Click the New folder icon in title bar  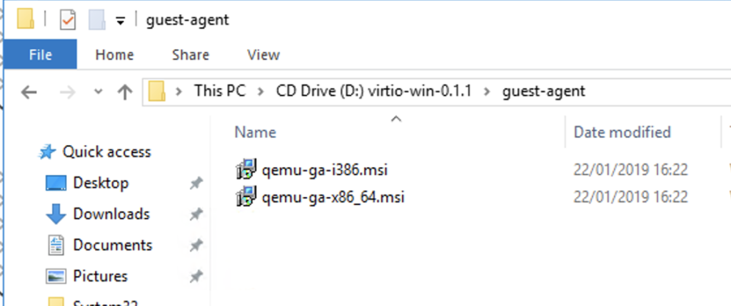pyautogui.click(x=97, y=20)
